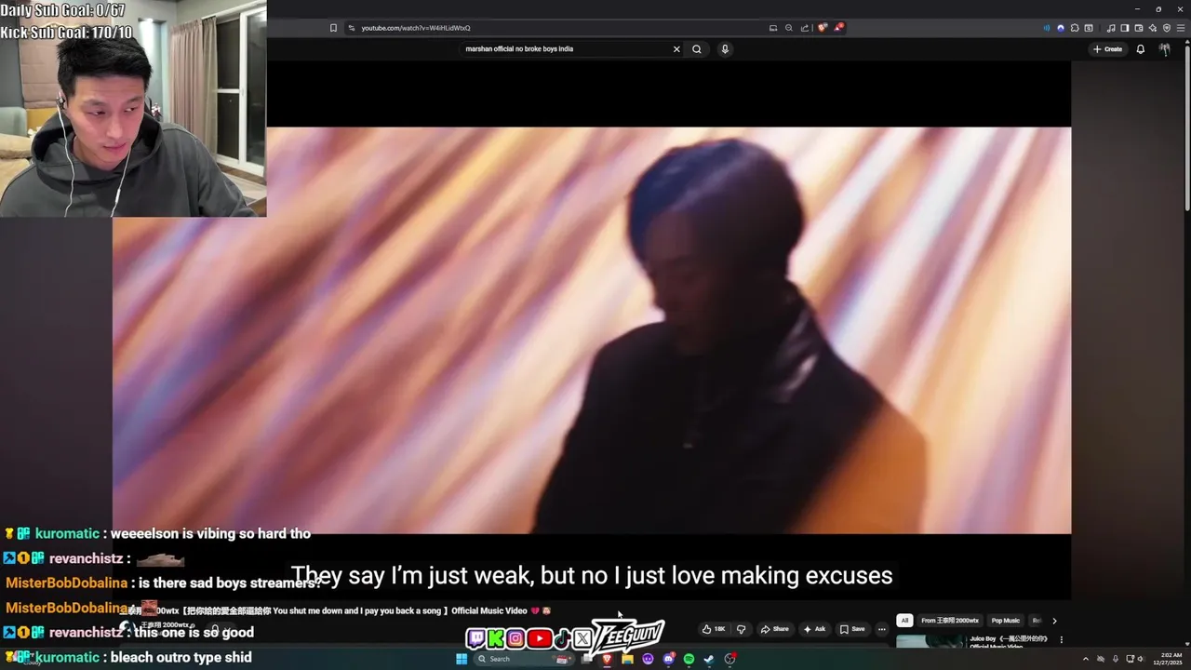
Task: Click the Official Music Video title text
Action: pos(489,610)
